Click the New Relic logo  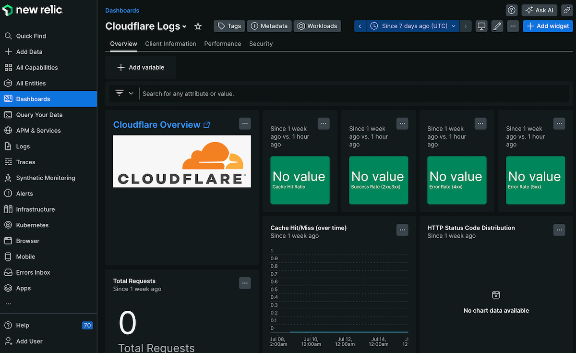point(33,11)
